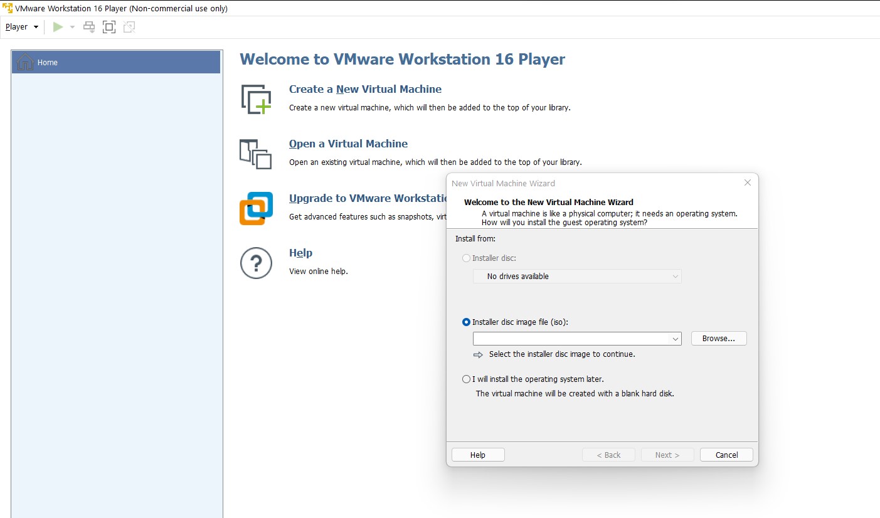The image size is (880, 518).
Task: Click the wizard Help button
Action: (x=478, y=455)
